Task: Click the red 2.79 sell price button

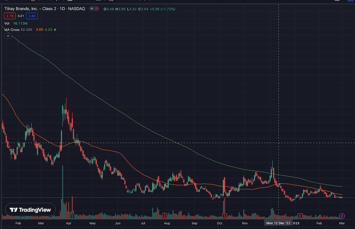Action: pos(10,16)
